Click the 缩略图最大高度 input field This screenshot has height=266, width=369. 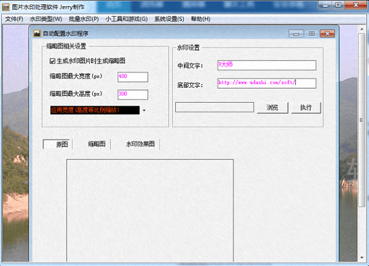(132, 95)
